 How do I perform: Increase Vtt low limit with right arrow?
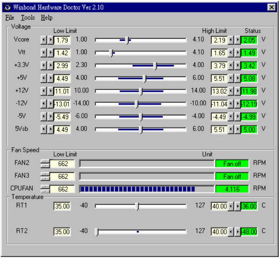click(51, 53)
